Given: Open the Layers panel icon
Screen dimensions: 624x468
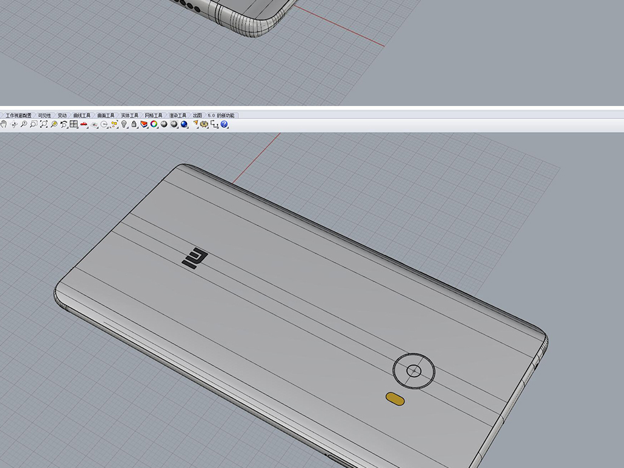Looking at the screenshot, I should [144, 124].
